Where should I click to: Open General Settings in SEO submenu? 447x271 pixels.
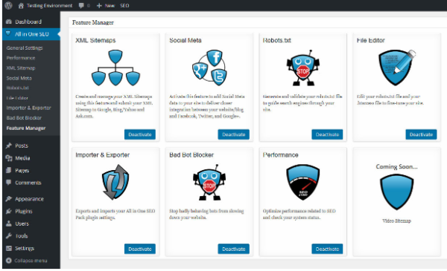tap(25, 48)
